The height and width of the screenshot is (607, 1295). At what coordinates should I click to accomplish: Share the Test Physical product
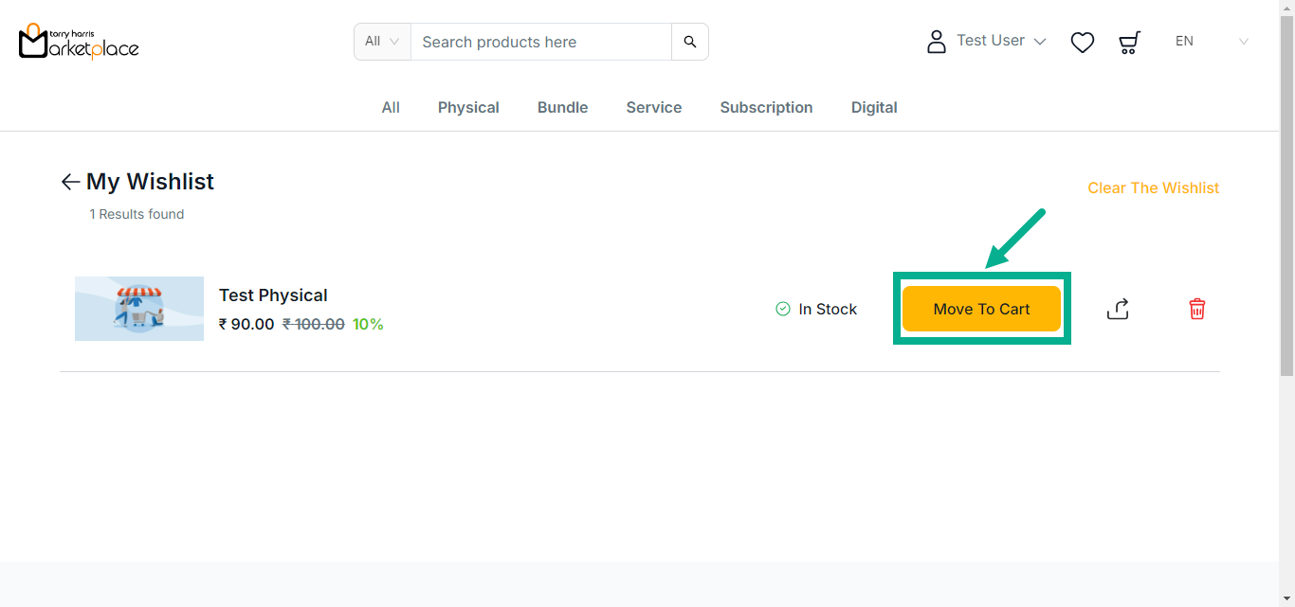(x=1118, y=309)
